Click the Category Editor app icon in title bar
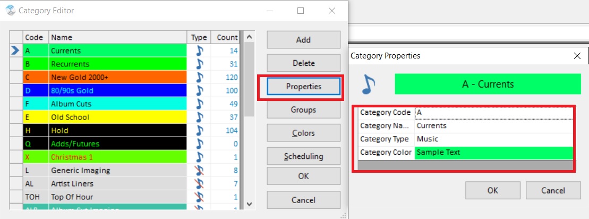This screenshot has height=219, width=589. click(10, 10)
